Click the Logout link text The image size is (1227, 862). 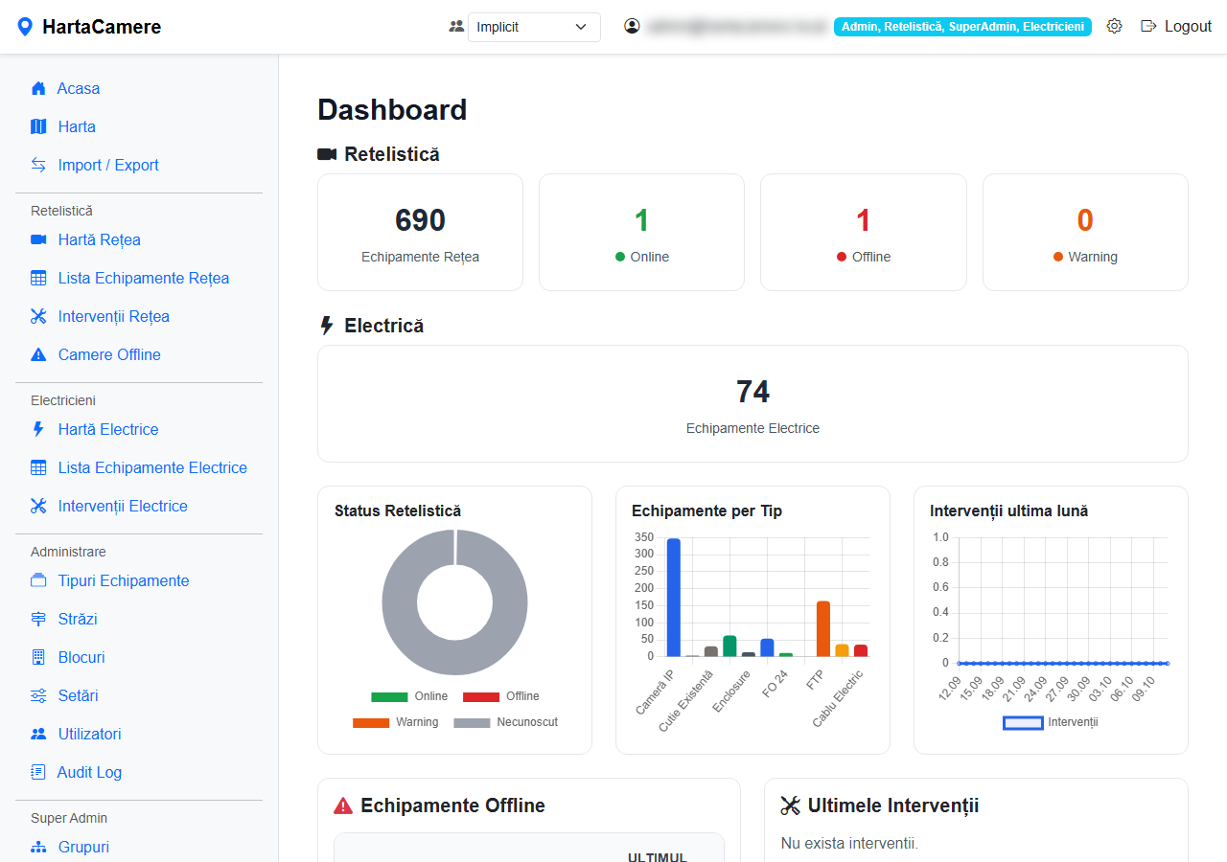tap(1188, 27)
